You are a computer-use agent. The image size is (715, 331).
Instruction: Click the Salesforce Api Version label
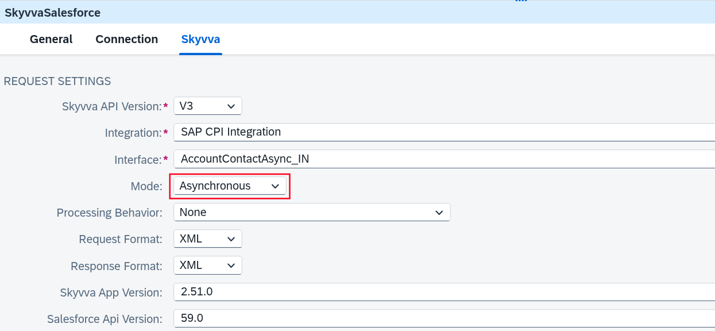coord(105,319)
